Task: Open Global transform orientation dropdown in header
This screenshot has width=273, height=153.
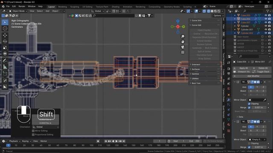Action: click(x=98, y=11)
